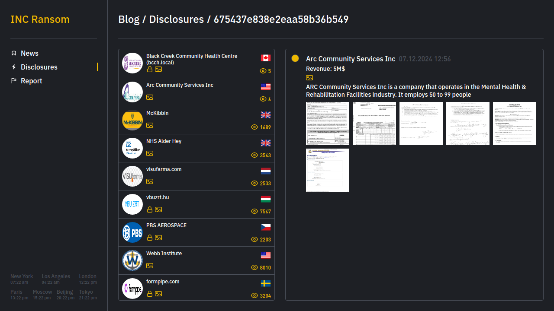This screenshot has width=554, height=311.
Task: Click the INC Ransom logo
Action: 40,19
